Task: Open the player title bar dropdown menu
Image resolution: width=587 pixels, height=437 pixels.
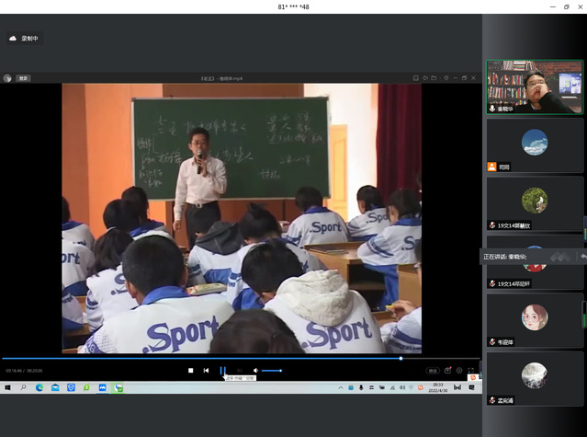Action: (x=446, y=78)
